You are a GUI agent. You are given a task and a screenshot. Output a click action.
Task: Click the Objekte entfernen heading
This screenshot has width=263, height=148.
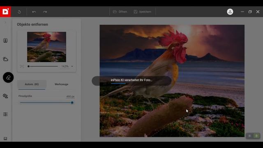(x=32, y=25)
